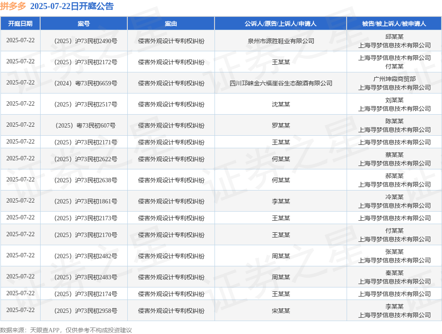This screenshot has height=334, width=442.
Task: Click date 2025-07-22 in case 2958 row
Action: tap(20, 310)
